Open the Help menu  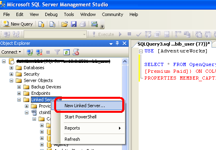[x=133, y=14]
